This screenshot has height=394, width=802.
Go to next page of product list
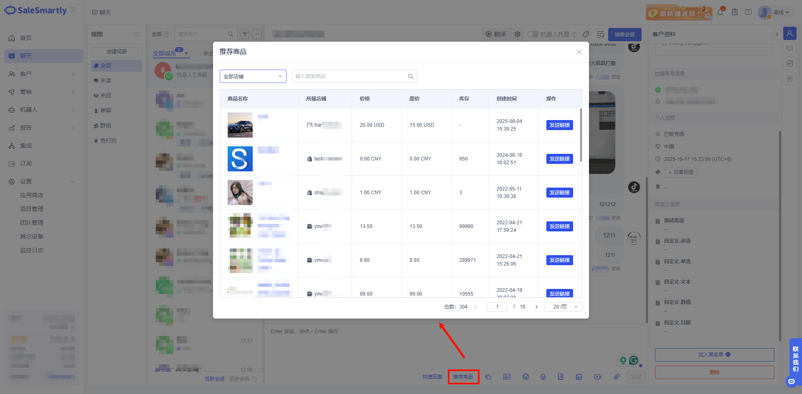tap(536, 307)
